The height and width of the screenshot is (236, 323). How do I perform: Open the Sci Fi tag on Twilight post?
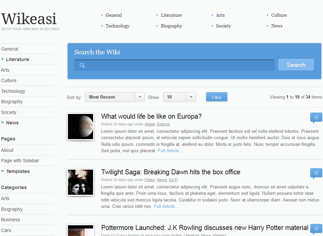click(x=173, y=180)
